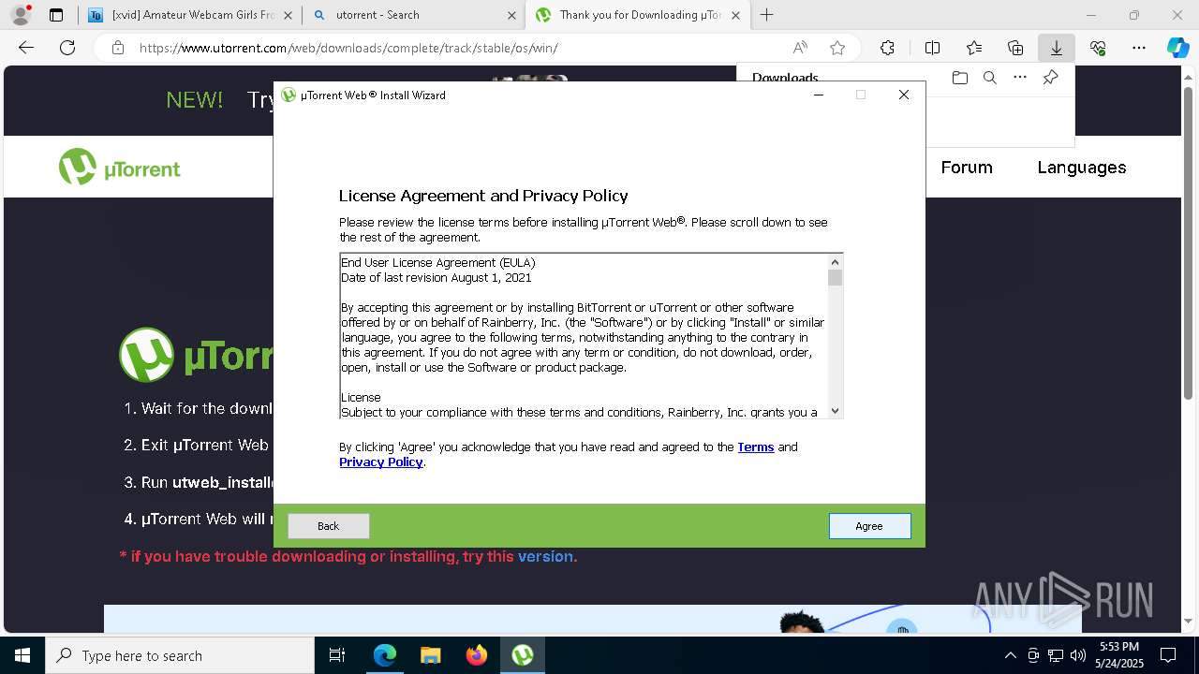The image size is (1199, 674).
Task: Search downloads with the magnifier icon
Action: click(x=989, y=78)
